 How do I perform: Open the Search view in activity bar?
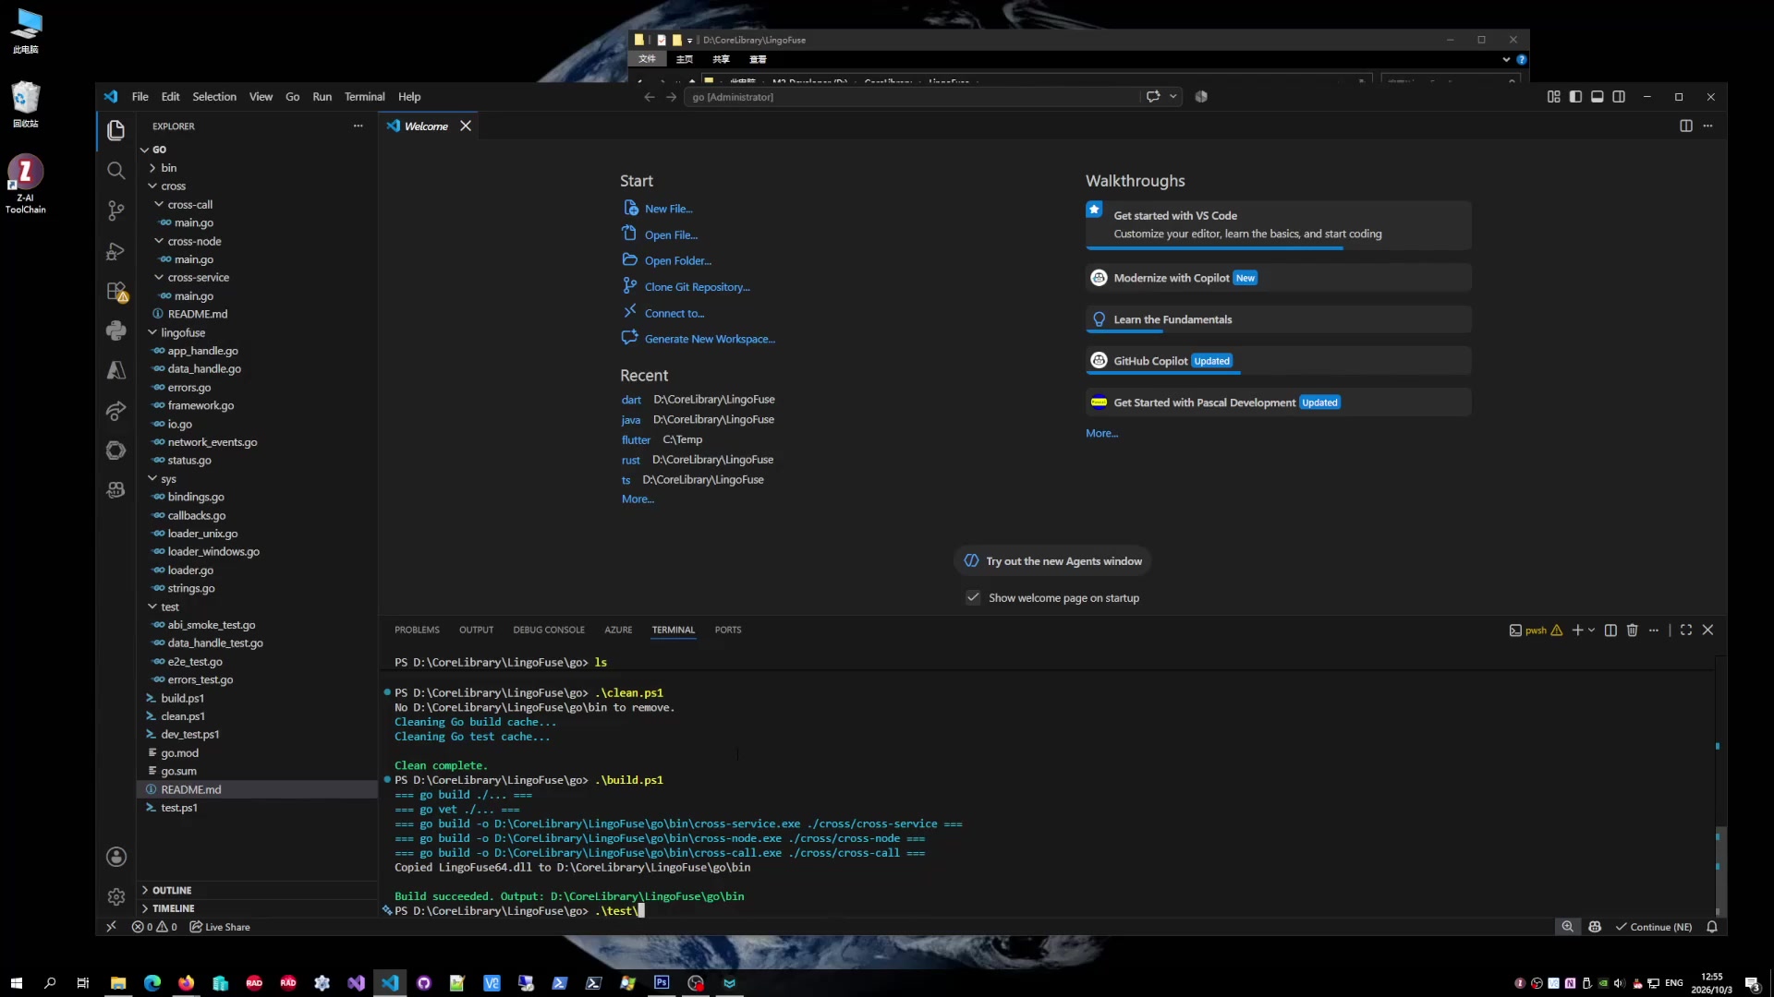(115, 171)
